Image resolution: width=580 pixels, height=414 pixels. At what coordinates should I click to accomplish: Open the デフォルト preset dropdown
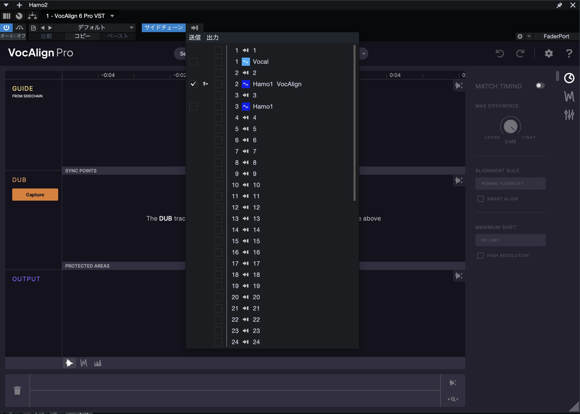[95, 28]
